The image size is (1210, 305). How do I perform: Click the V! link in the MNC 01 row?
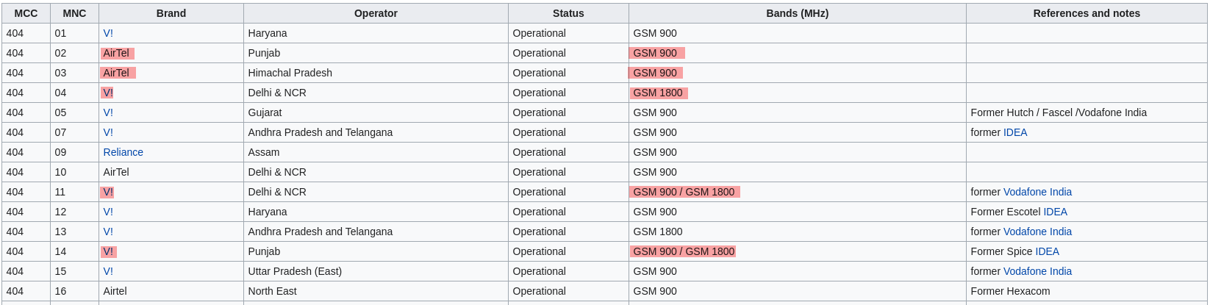point(108,33)
